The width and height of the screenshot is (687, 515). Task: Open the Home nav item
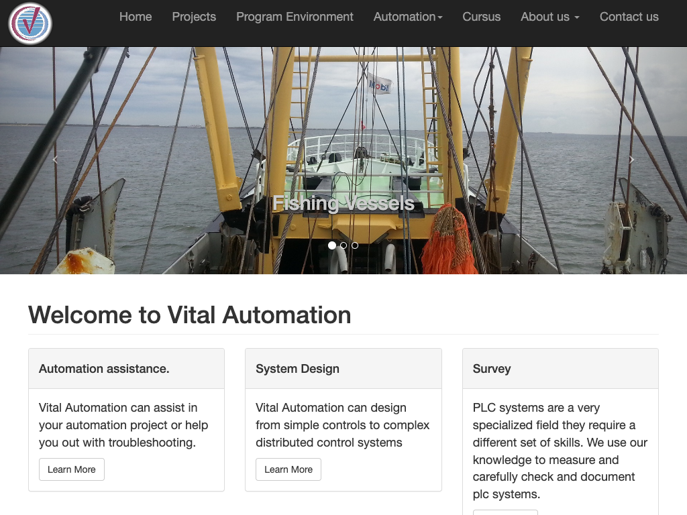[136, 17]
